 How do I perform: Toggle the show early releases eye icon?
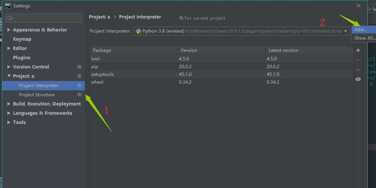[358, 79]
